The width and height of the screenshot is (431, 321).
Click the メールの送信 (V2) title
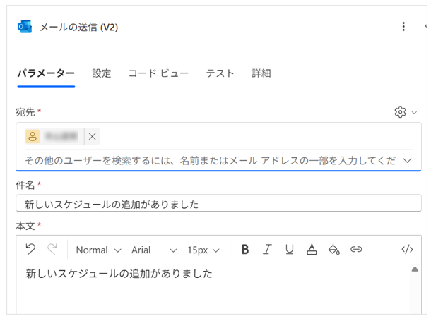tap(79, 27)
